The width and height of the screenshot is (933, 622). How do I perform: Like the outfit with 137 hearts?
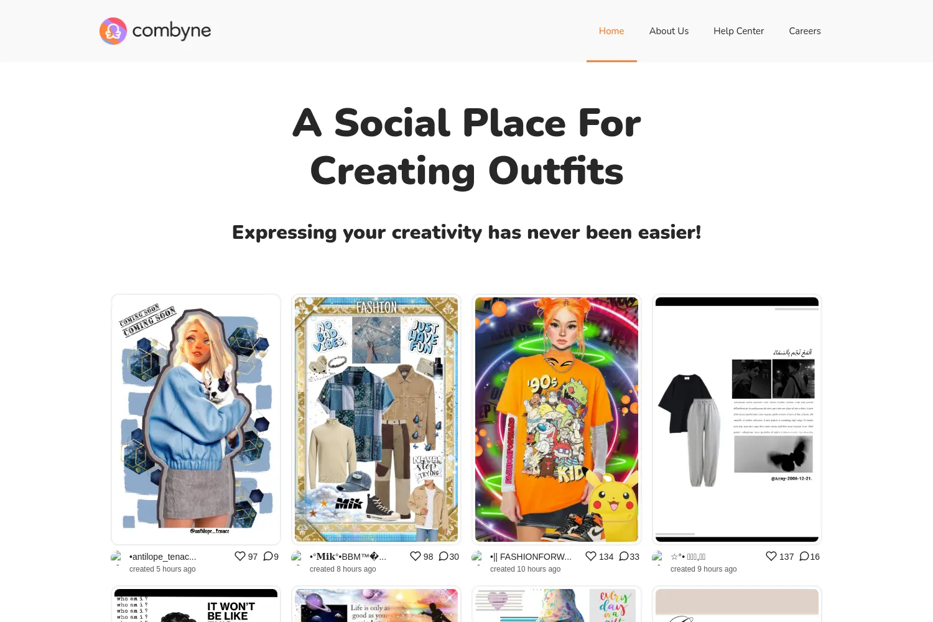coord(771,556)
